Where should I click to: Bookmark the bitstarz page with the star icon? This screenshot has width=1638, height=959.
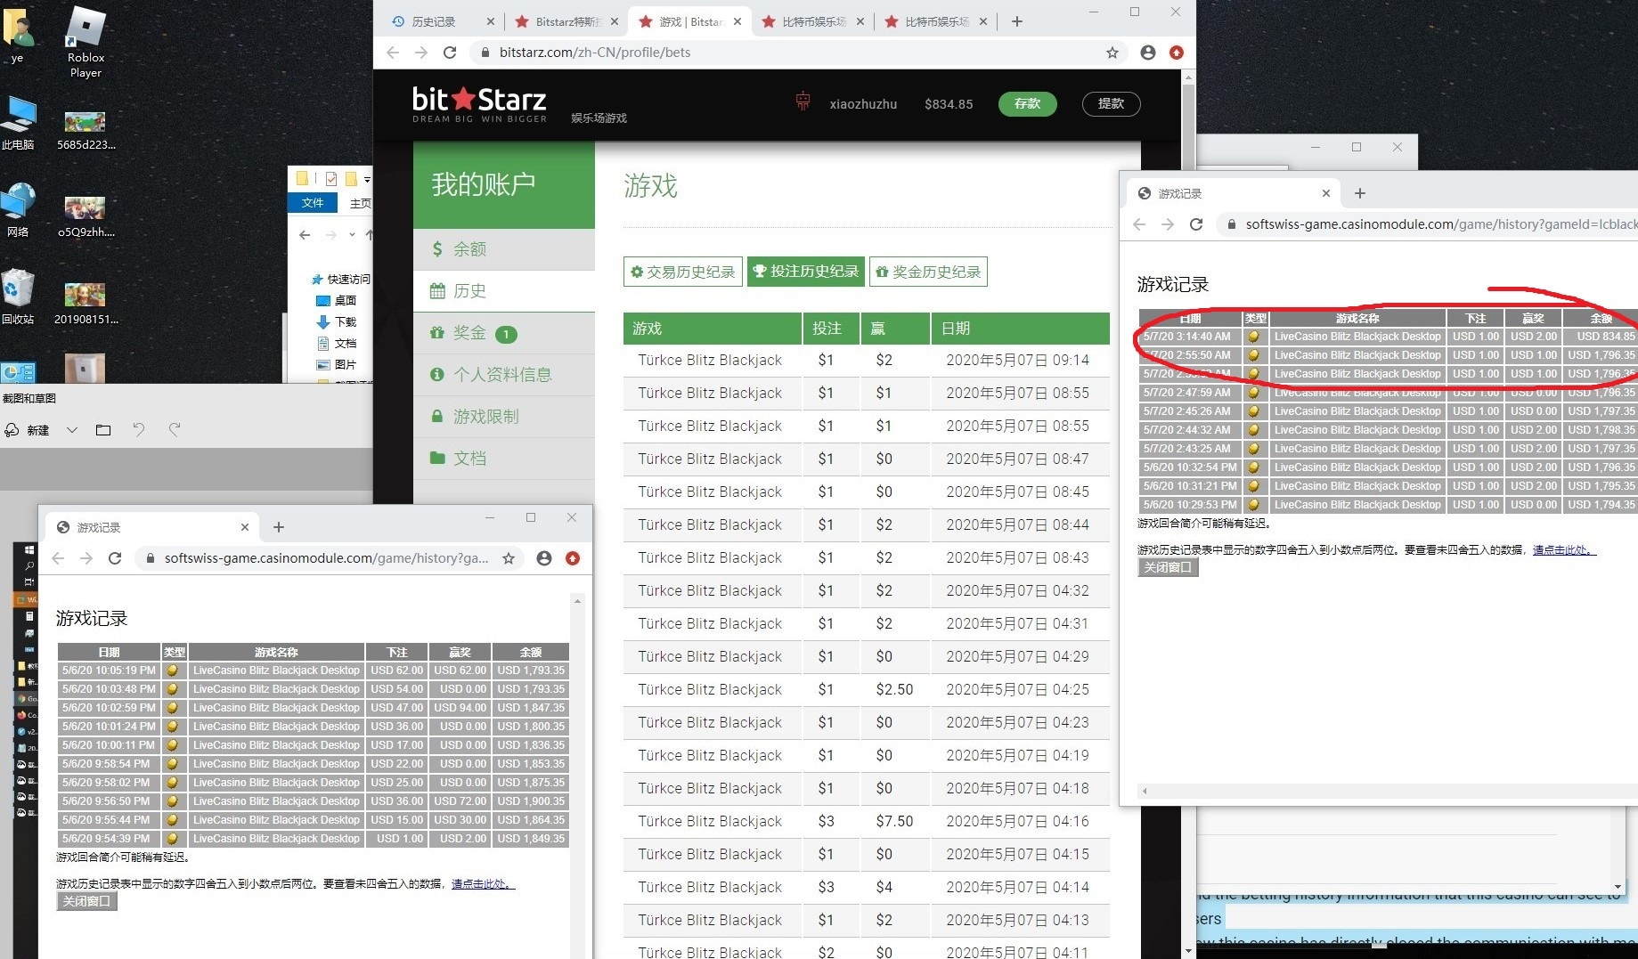tap(1112, 53)
